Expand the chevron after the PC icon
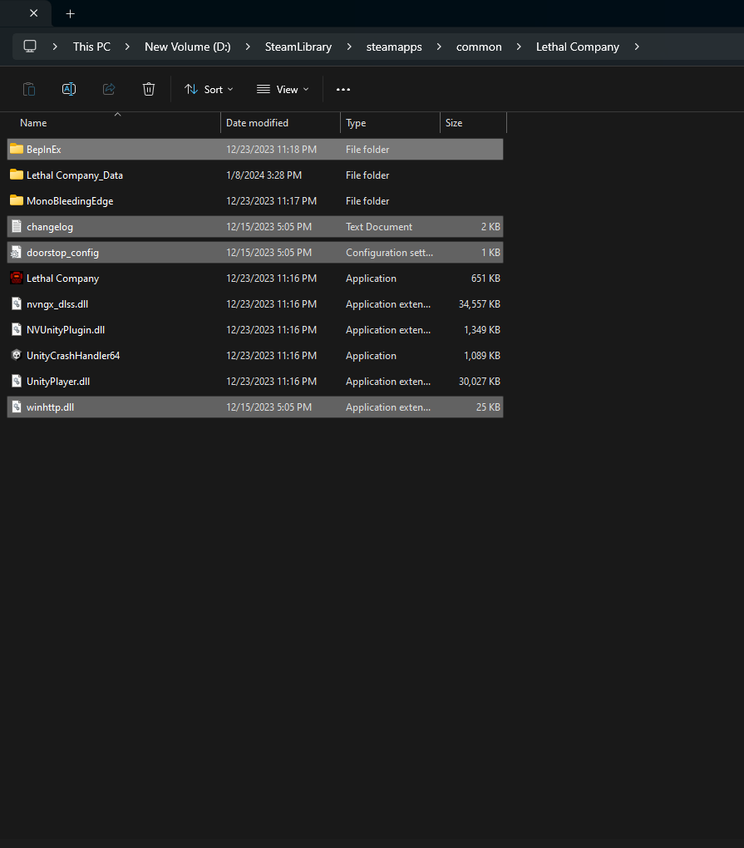 pyautogui.click(x=55, y=47)
